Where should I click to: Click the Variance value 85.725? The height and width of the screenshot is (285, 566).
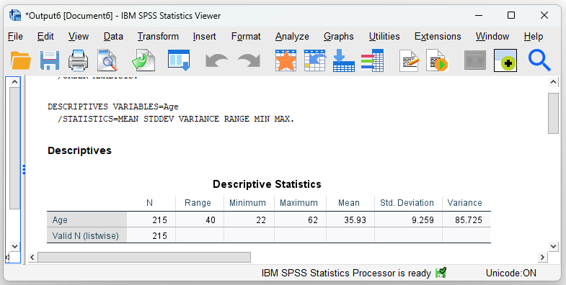(x=469, y=220)
